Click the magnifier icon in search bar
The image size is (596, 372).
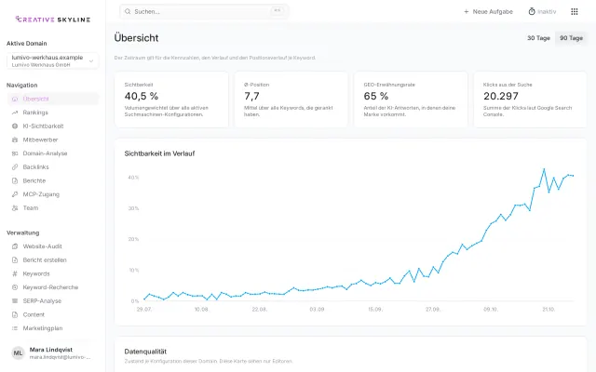tap(128, 12)
